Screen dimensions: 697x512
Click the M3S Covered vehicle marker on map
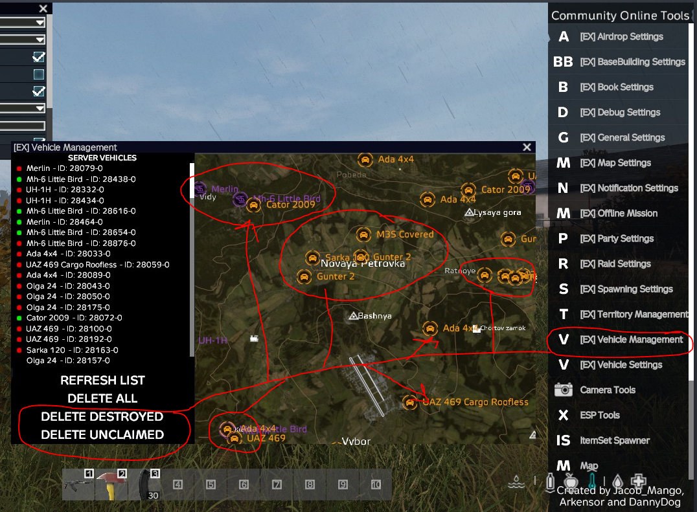[363, 234]
